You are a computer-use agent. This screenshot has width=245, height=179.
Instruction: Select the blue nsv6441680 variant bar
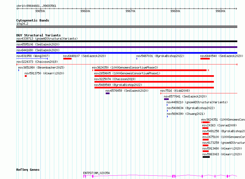(x=127, y=53)
